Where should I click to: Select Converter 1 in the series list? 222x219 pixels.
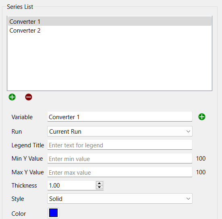click(x=110, y=21)
